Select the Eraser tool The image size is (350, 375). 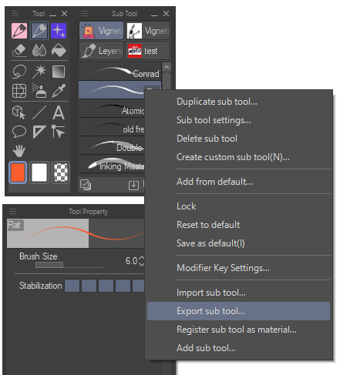[19, 50]
